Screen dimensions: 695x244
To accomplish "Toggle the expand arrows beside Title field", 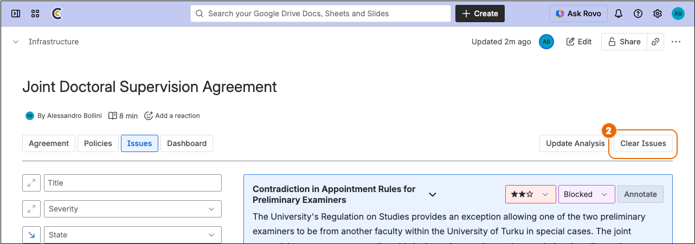I will [x=31, y=183].
